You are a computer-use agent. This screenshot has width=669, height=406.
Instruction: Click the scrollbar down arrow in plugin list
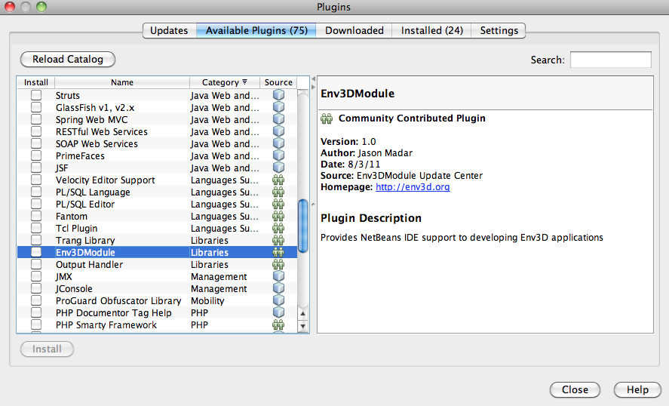tap(303, 326)
